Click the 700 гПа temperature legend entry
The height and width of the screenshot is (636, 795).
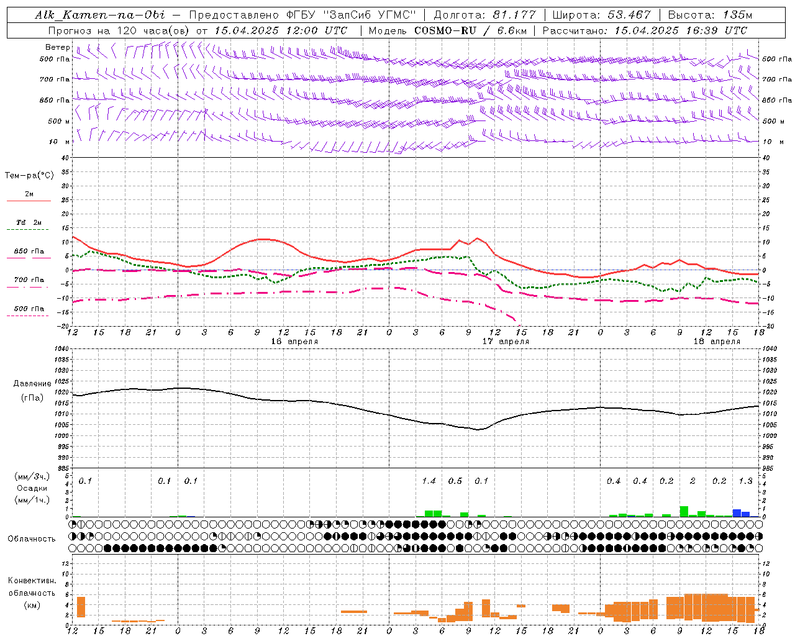(x=29, y=280)
